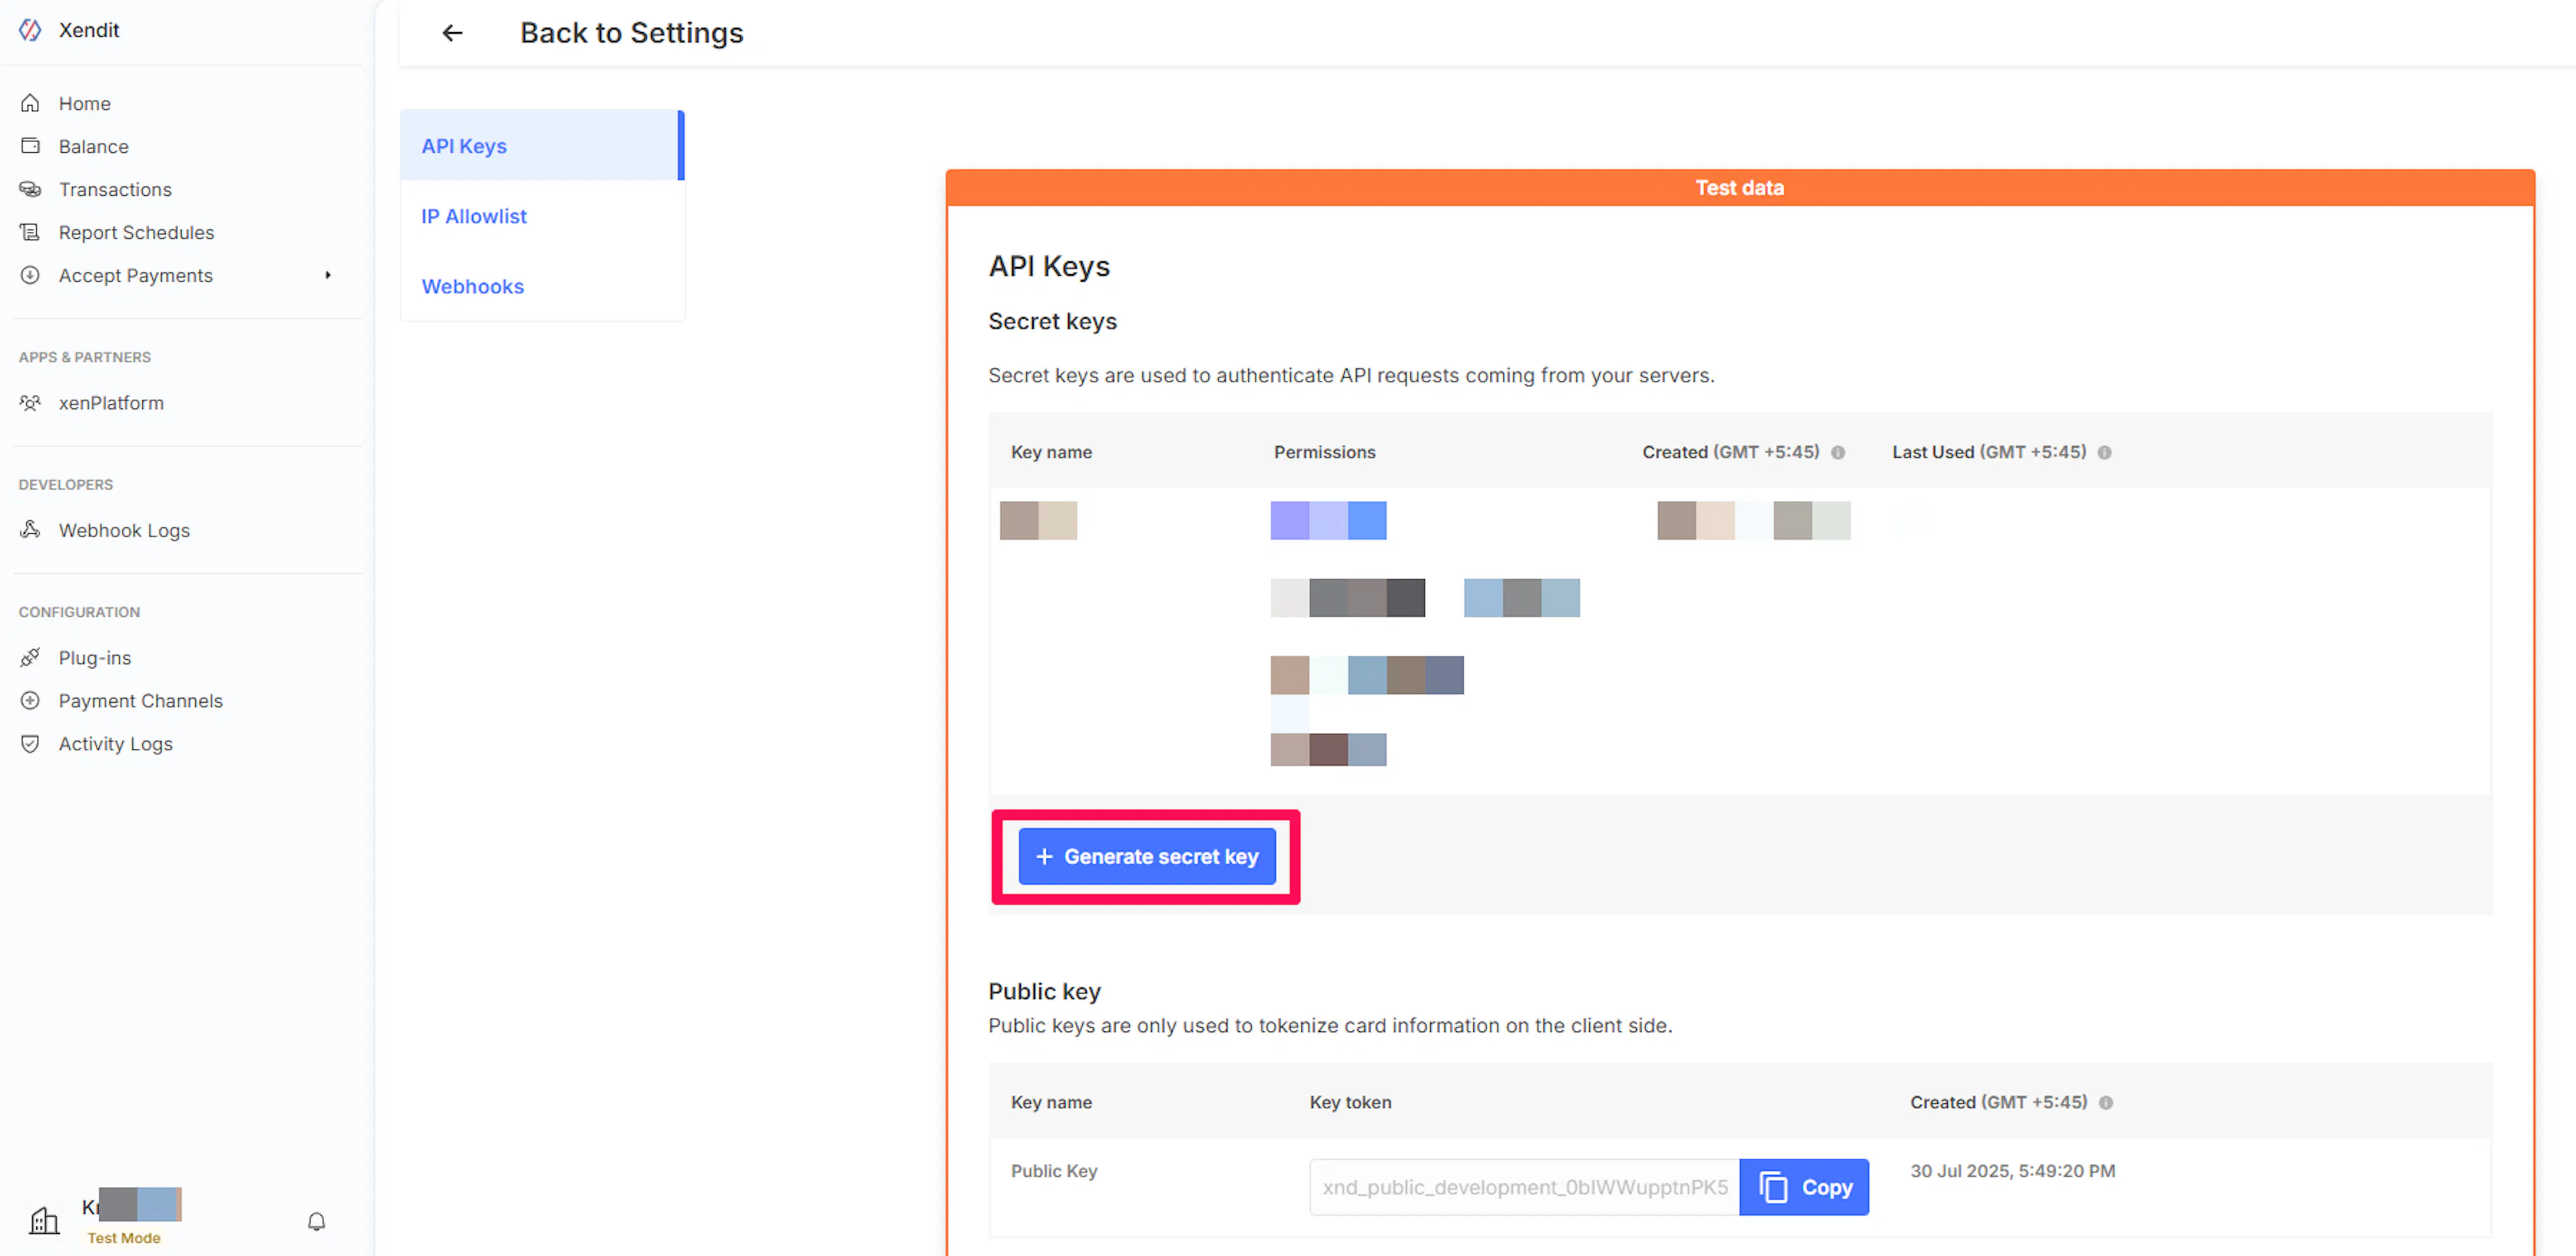The width and height of the screenshot is (2576, 1256).
Task: Select the API Keys tab
Action: coord(464,146)
